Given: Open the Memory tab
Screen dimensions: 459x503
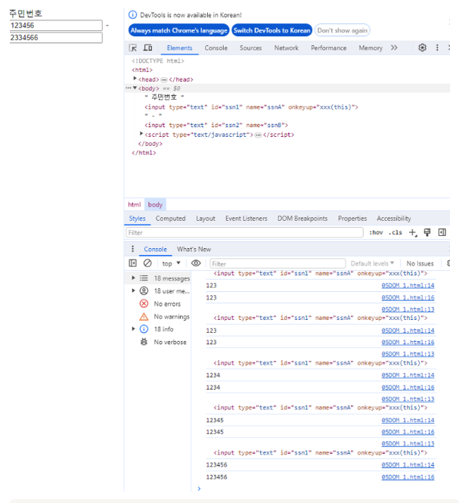Looking at the screenshot, I should point(371,48).
